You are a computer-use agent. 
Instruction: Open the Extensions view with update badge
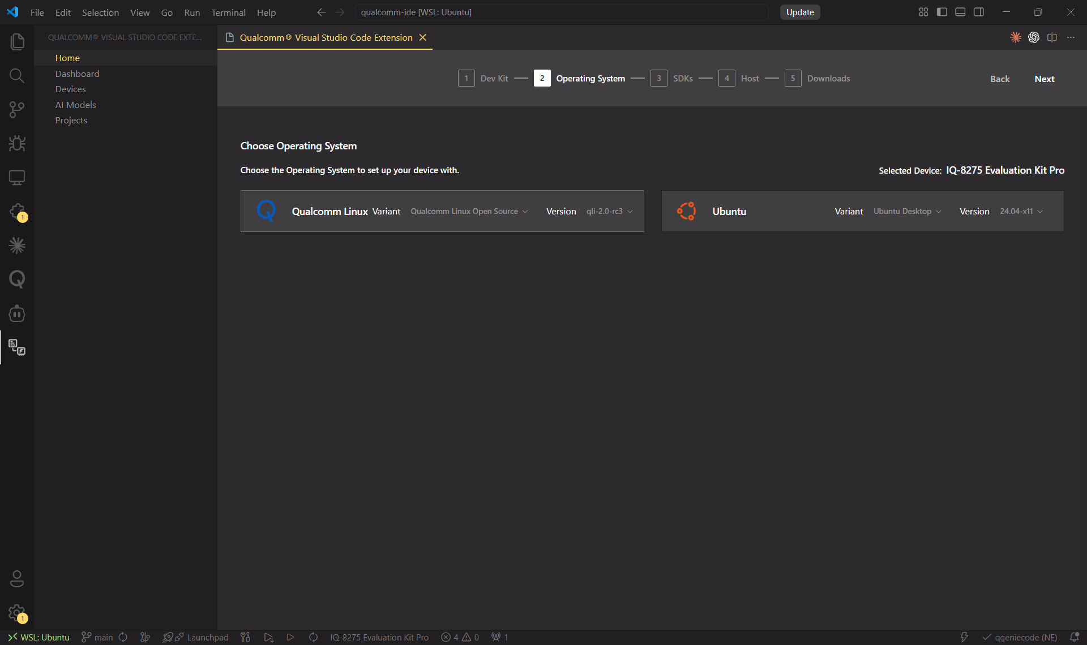[17, 212]
